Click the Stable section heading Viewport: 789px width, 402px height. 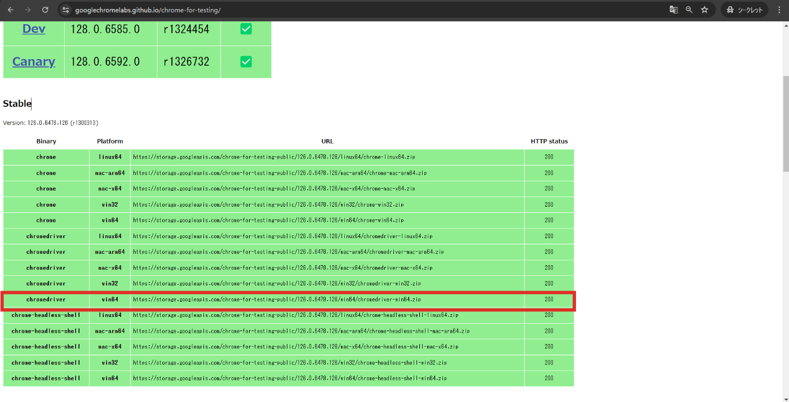click(x=17, y=104)
